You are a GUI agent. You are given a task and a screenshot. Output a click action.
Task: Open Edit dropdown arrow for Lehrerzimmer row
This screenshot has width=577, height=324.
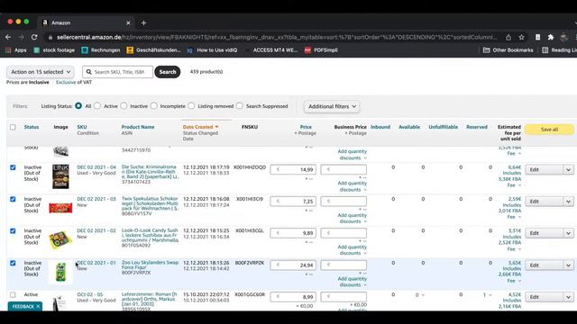pos(568,297)
